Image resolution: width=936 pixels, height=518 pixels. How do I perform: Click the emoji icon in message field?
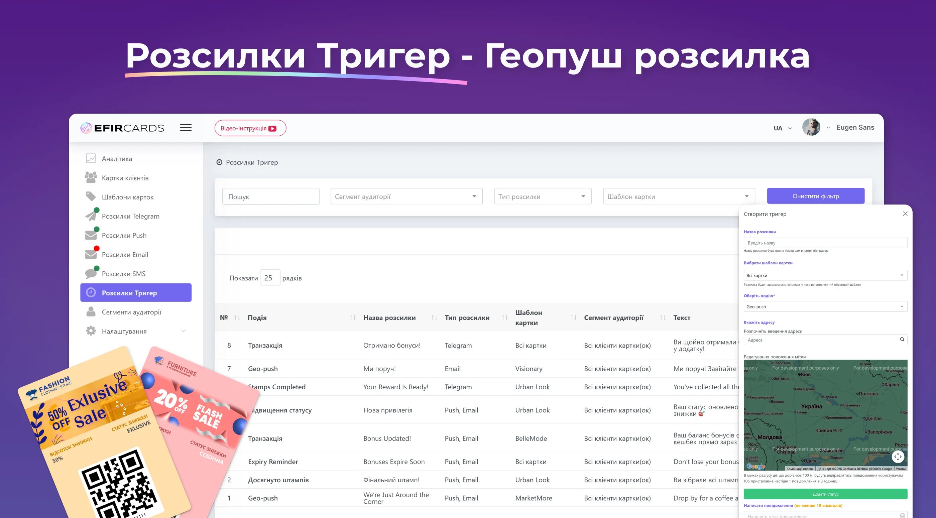click(x=902, y=515)
